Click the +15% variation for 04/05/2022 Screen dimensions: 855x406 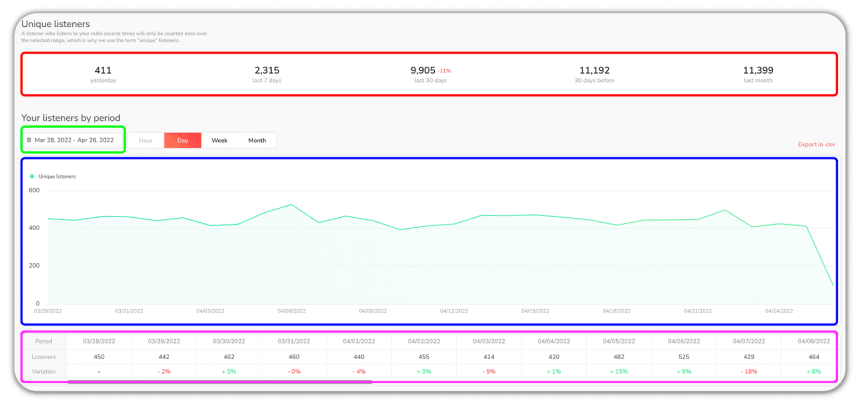click(x=618, y=371)
